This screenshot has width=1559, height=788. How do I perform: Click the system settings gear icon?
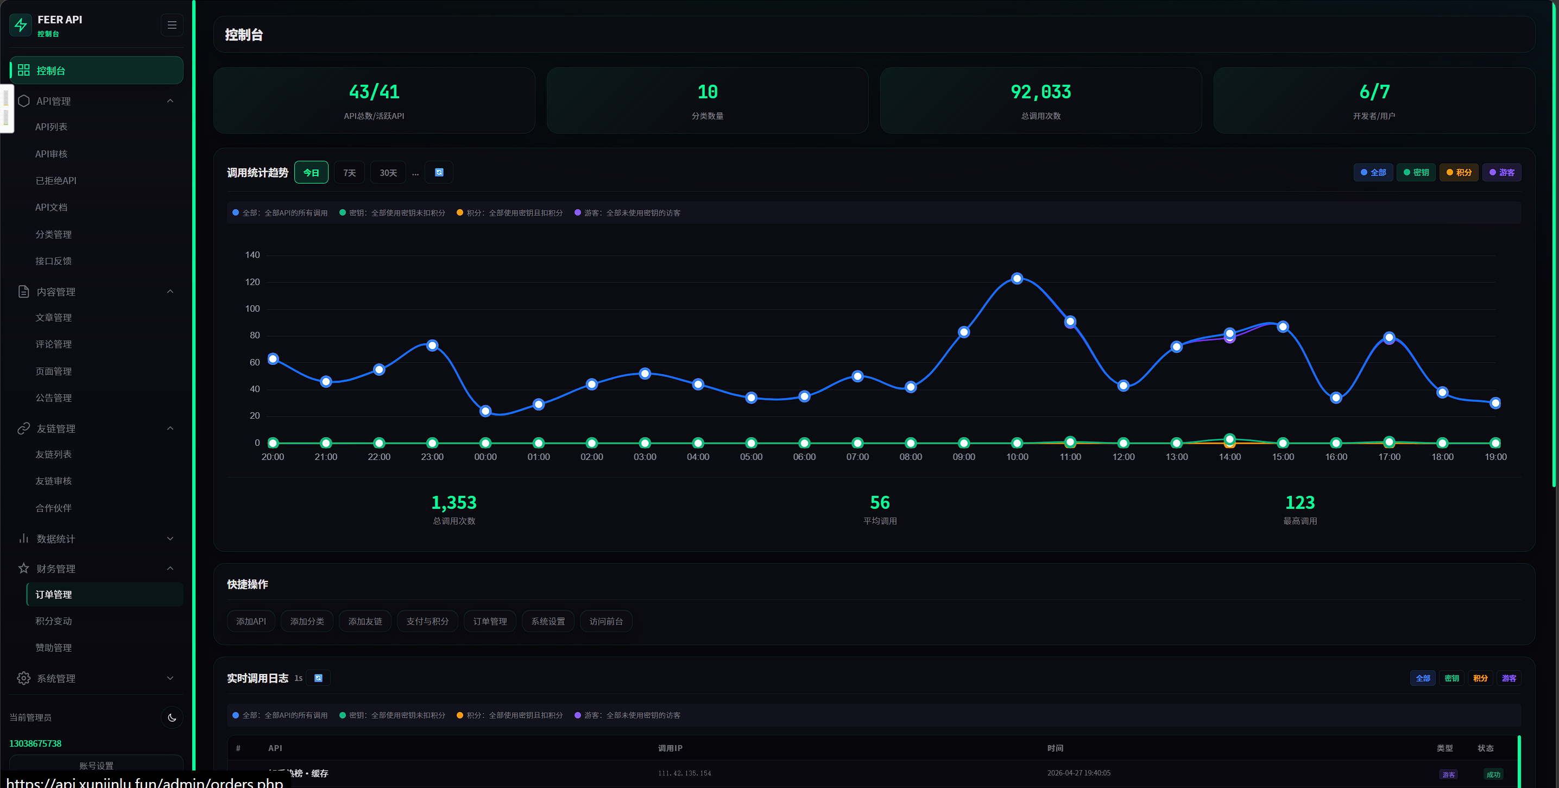(x=23, y=678)
